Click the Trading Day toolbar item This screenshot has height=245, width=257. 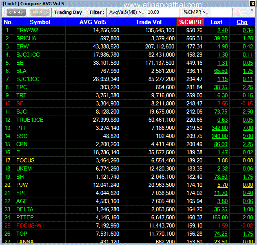pyautogui.click(x=68, y=12)
